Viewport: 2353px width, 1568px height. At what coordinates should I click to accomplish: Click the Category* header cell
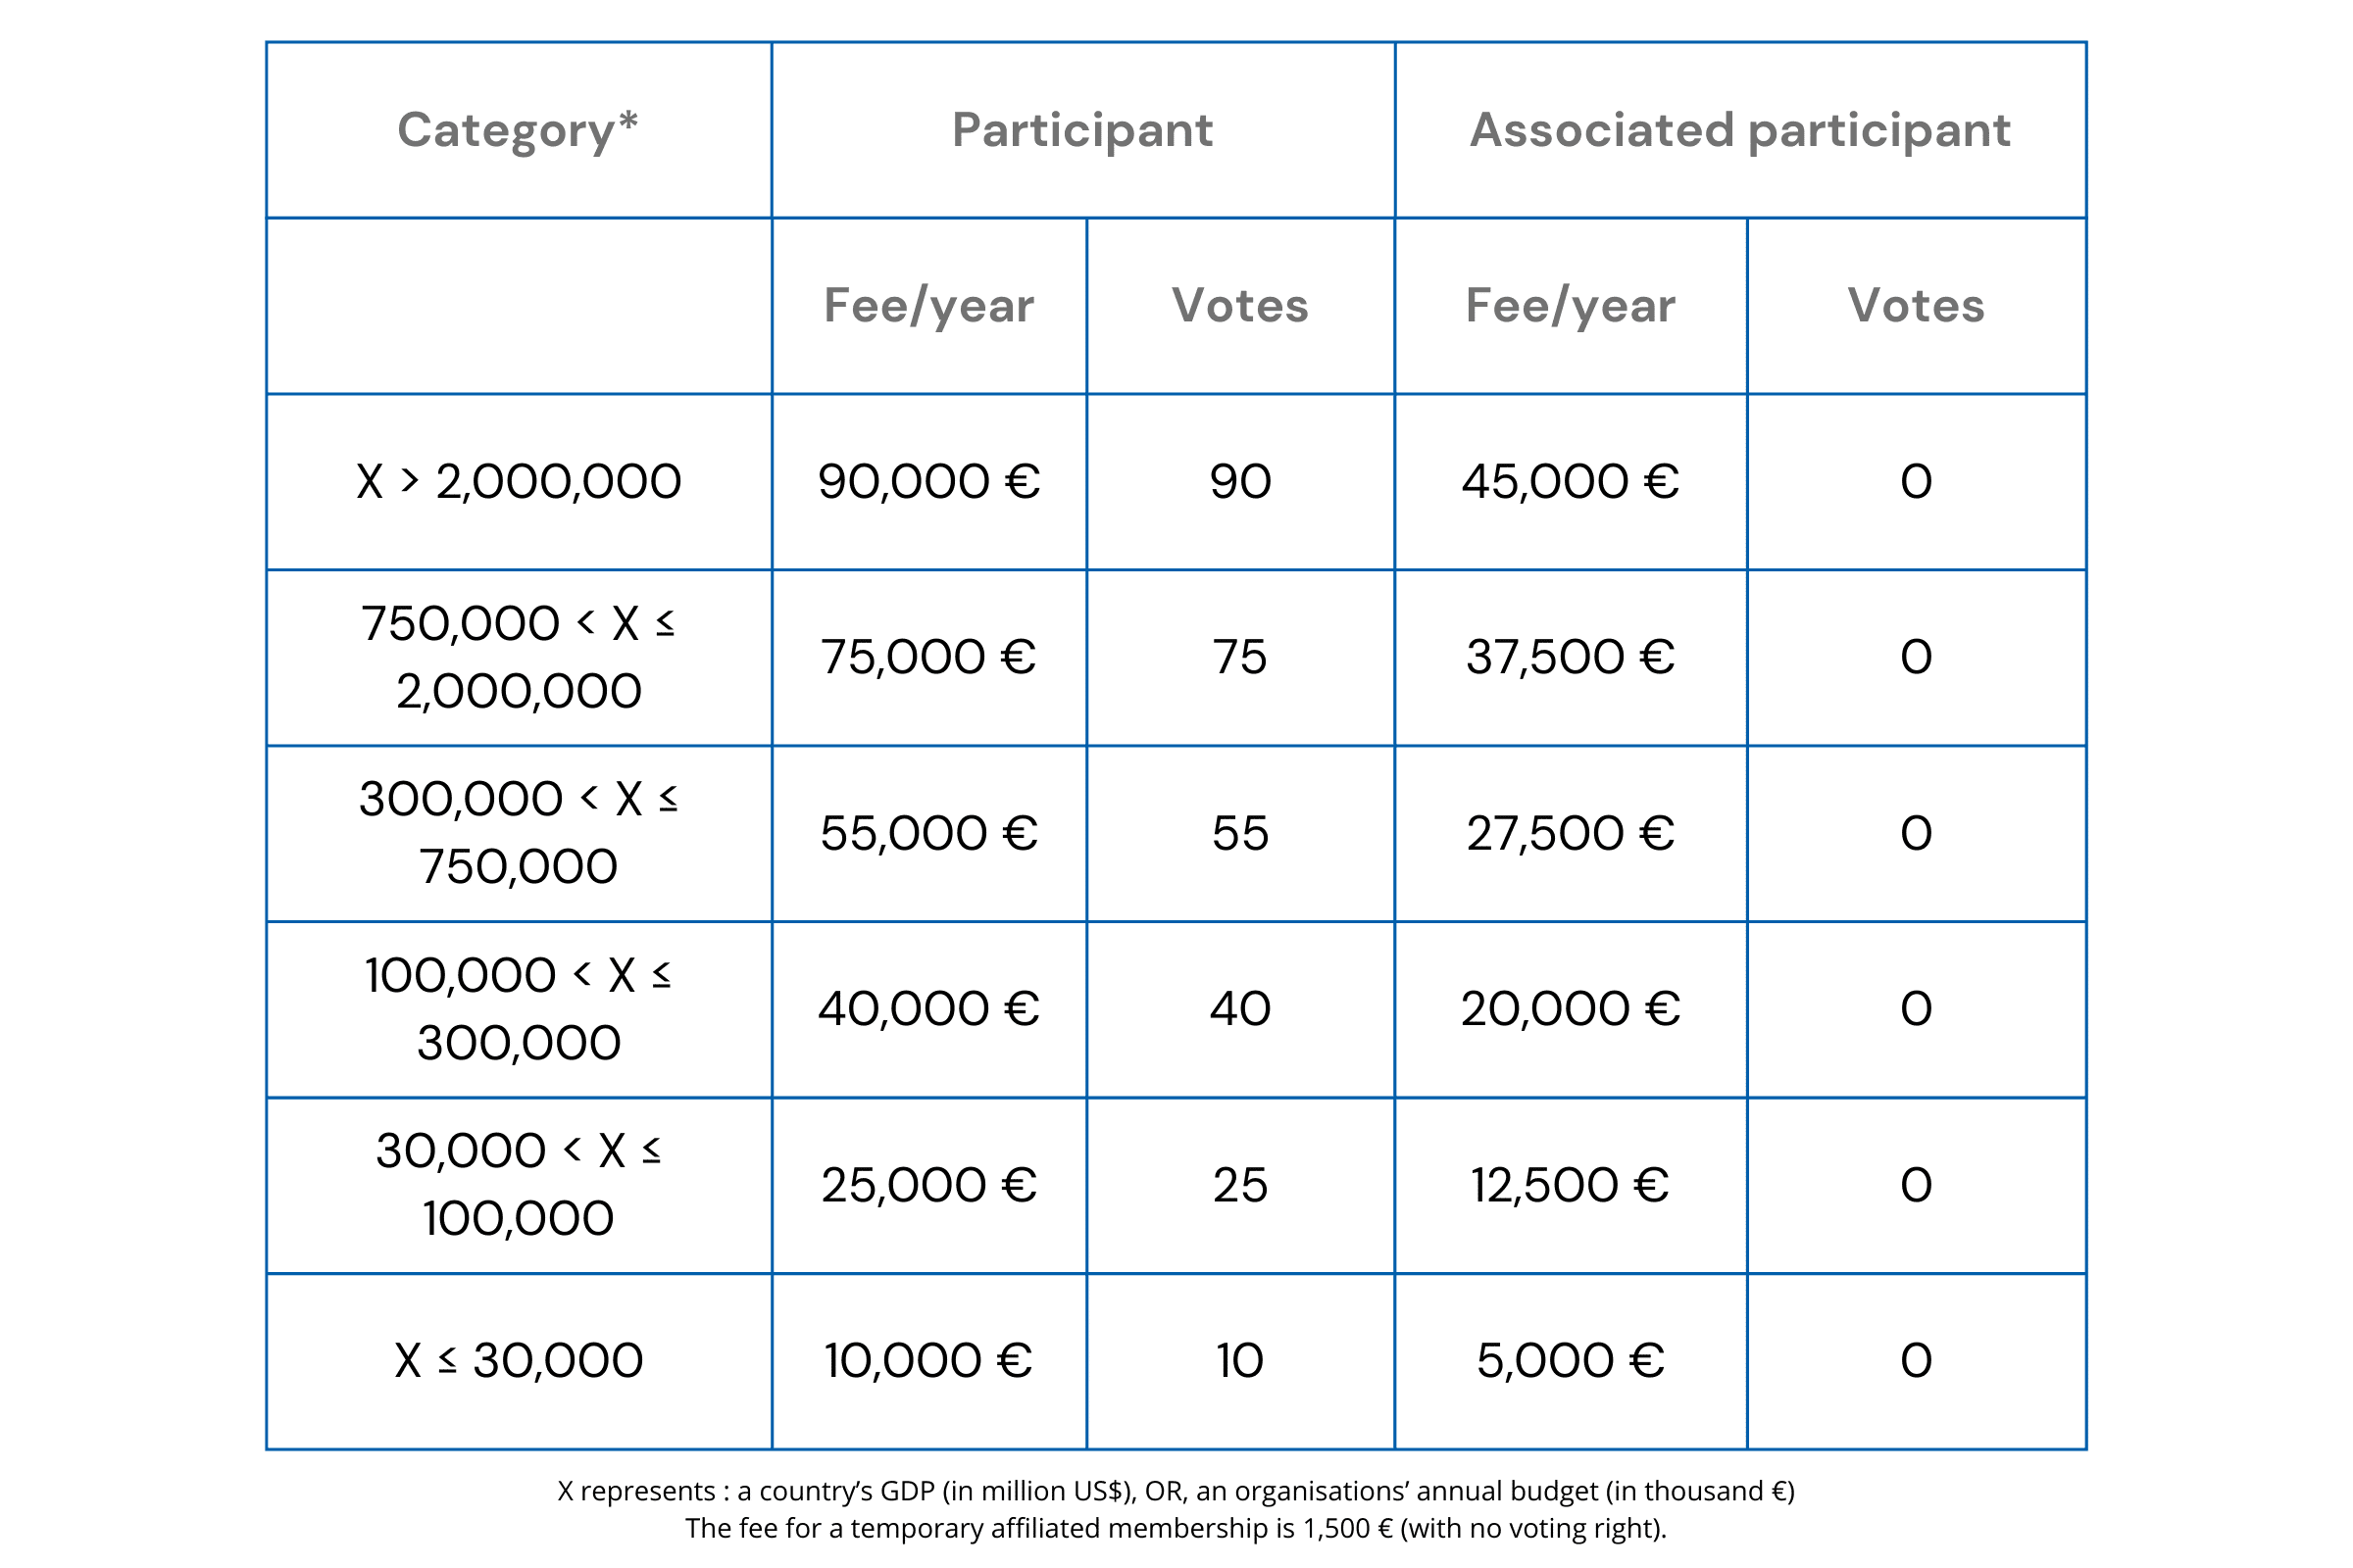[518, 130]
